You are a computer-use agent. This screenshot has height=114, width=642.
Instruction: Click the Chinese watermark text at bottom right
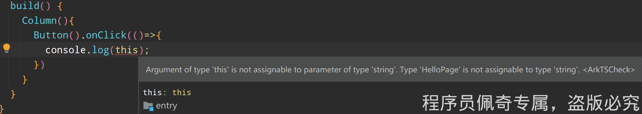click(530, 103)
